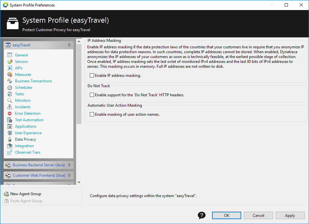Open Observed Tiers link

(x=28, y=152)
